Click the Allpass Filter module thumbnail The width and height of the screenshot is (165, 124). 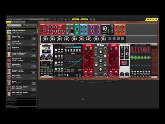[x=9, y=38]
